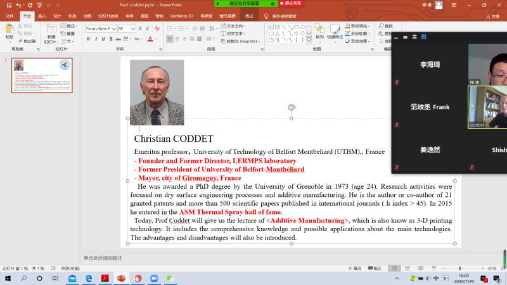Open the 形状填充 shape fill dropdown
The height and width of the screenshot is (285, 507).
(359, 26)
